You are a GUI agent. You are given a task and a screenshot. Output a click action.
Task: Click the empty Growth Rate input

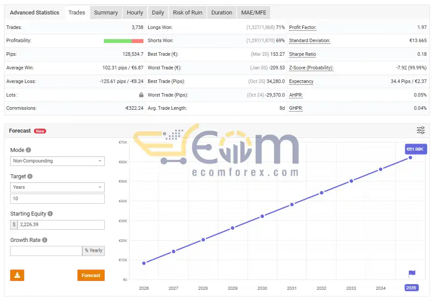pos(46,251)
